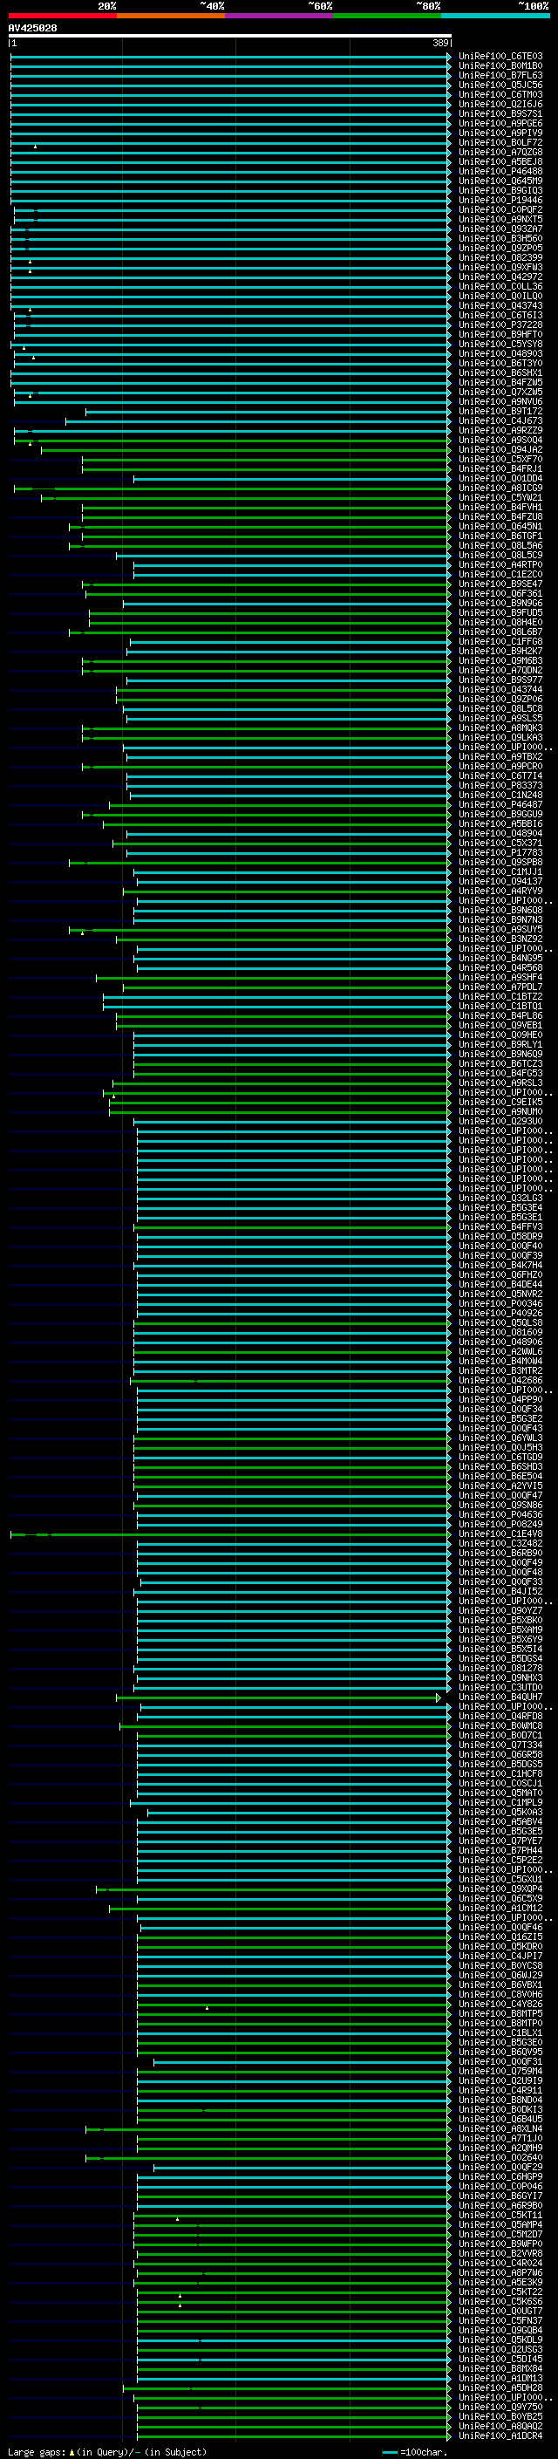This screenshot has width=558, height=2459.
Task: Open hit UniRef100_B5G3E4
Action: (500, 1207)
